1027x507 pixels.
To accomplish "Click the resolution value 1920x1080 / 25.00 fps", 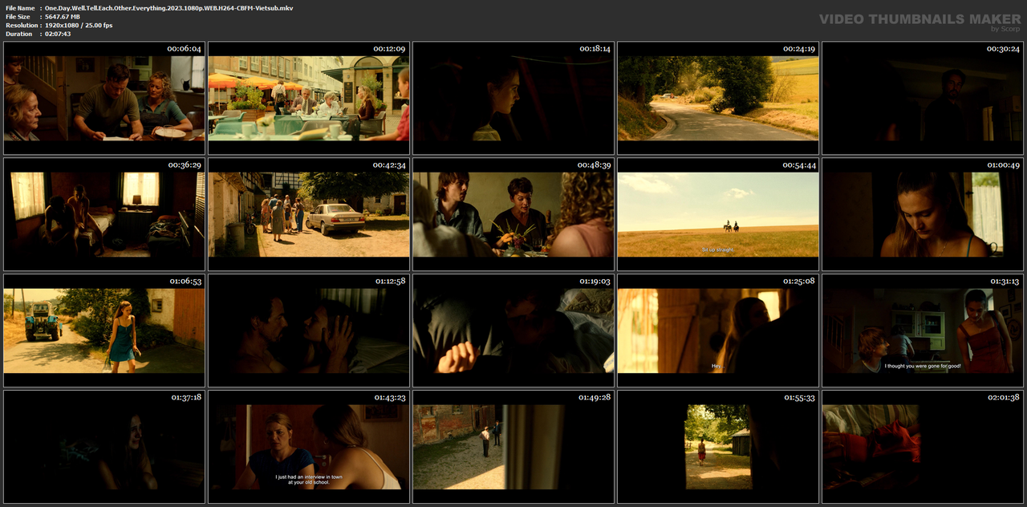I will coord(79,25).
